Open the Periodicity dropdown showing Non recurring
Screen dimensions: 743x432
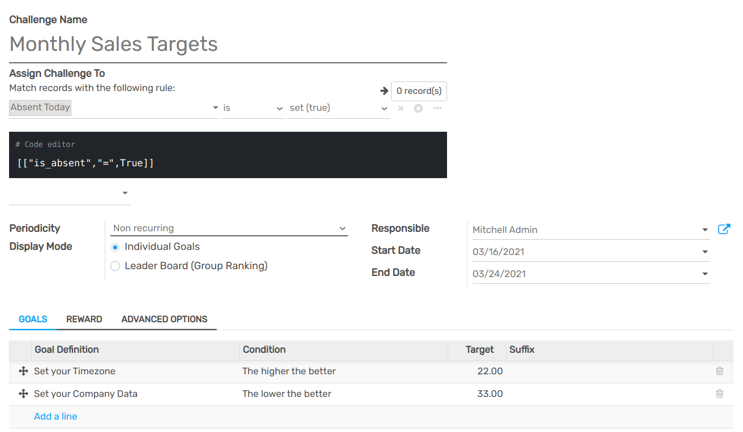tap(229, 228)
